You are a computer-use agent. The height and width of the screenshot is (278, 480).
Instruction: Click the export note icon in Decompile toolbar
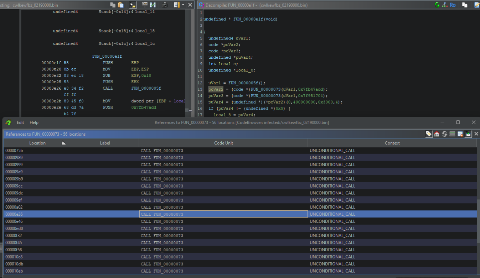[477, 5]
